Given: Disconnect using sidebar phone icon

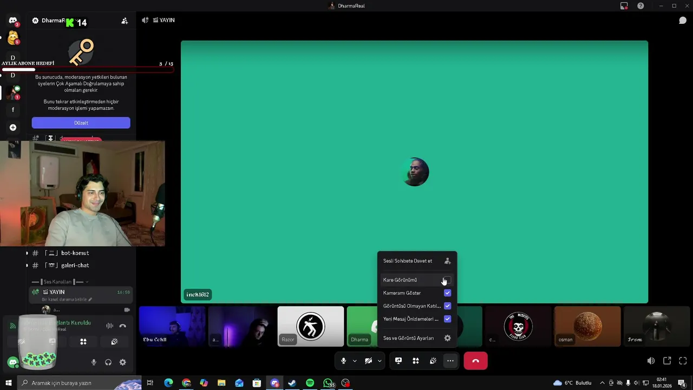Looking at the screenshot, I should click(123, 326).
